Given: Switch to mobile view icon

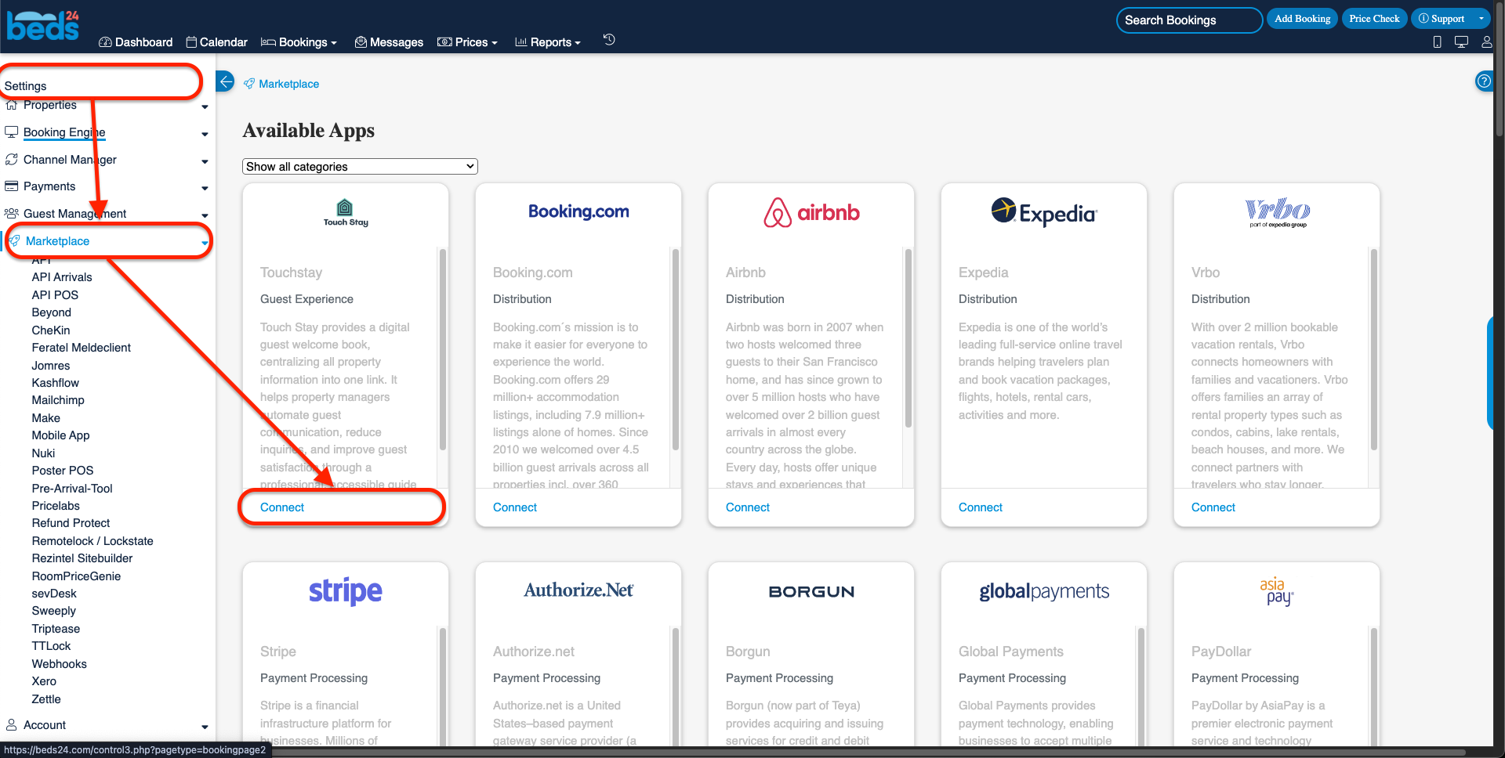Looking at the screenshot, I should [x=1437, y=42].
